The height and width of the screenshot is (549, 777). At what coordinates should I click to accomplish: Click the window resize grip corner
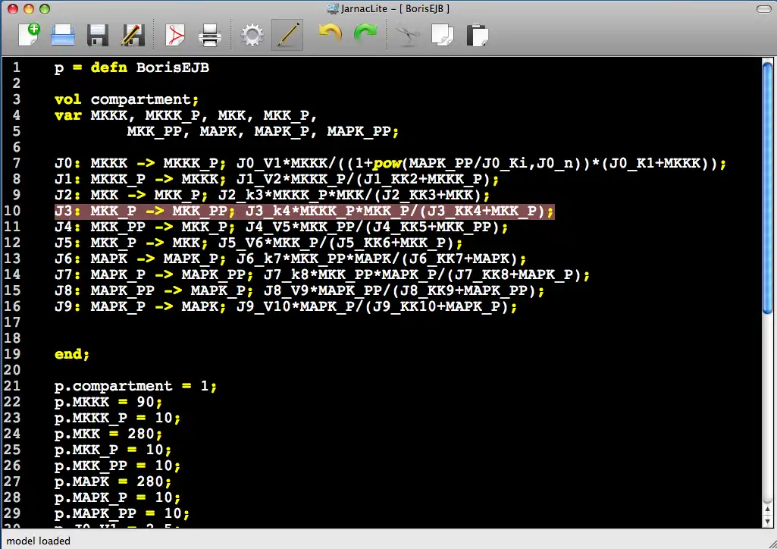pos(771,543)
